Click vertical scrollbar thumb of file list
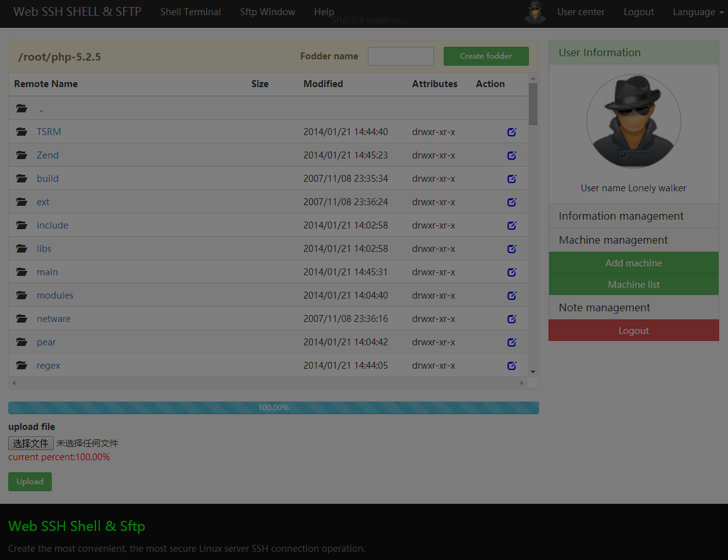 tap(533, 104)
